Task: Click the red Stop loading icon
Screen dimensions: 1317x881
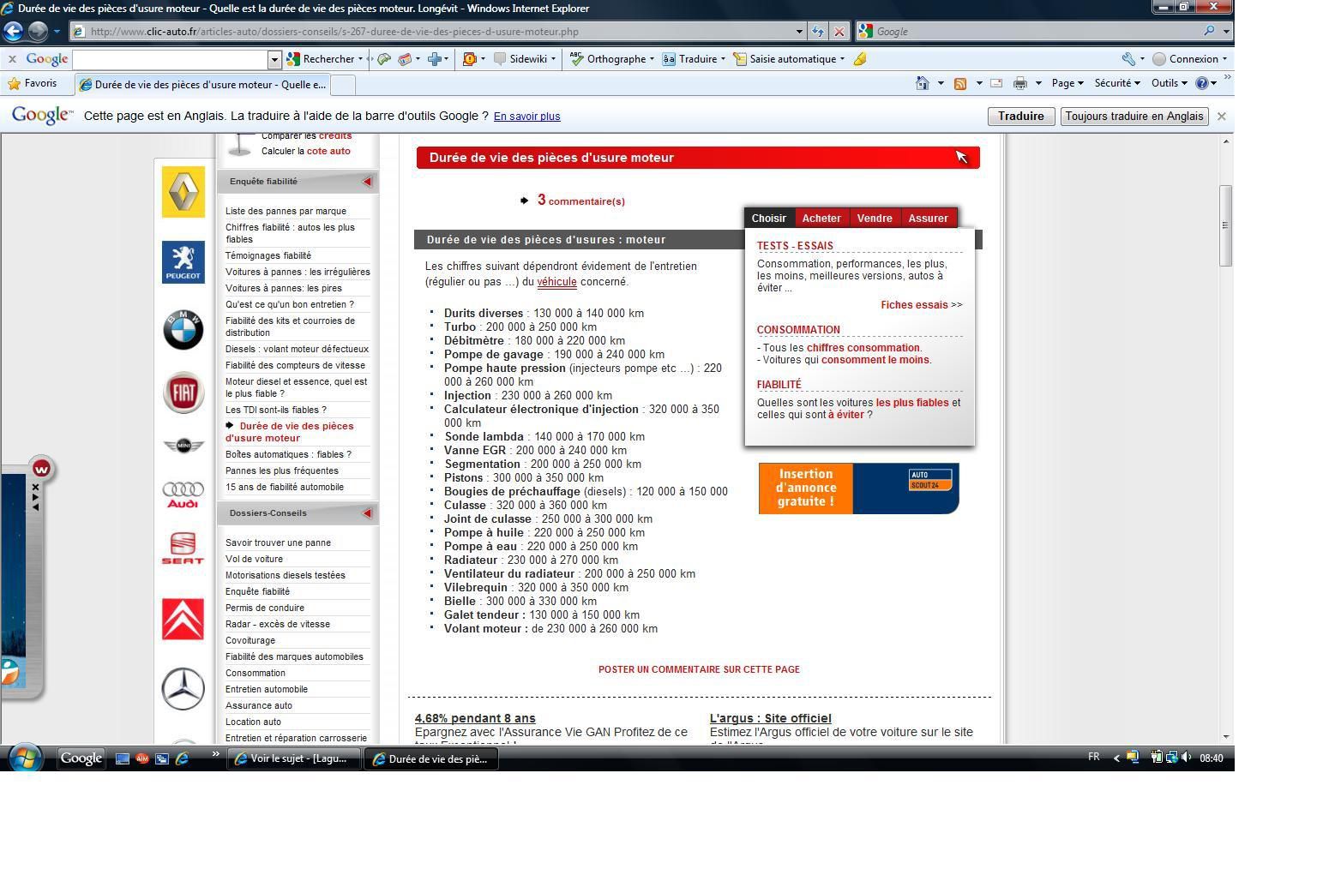Action: point(839,32)
